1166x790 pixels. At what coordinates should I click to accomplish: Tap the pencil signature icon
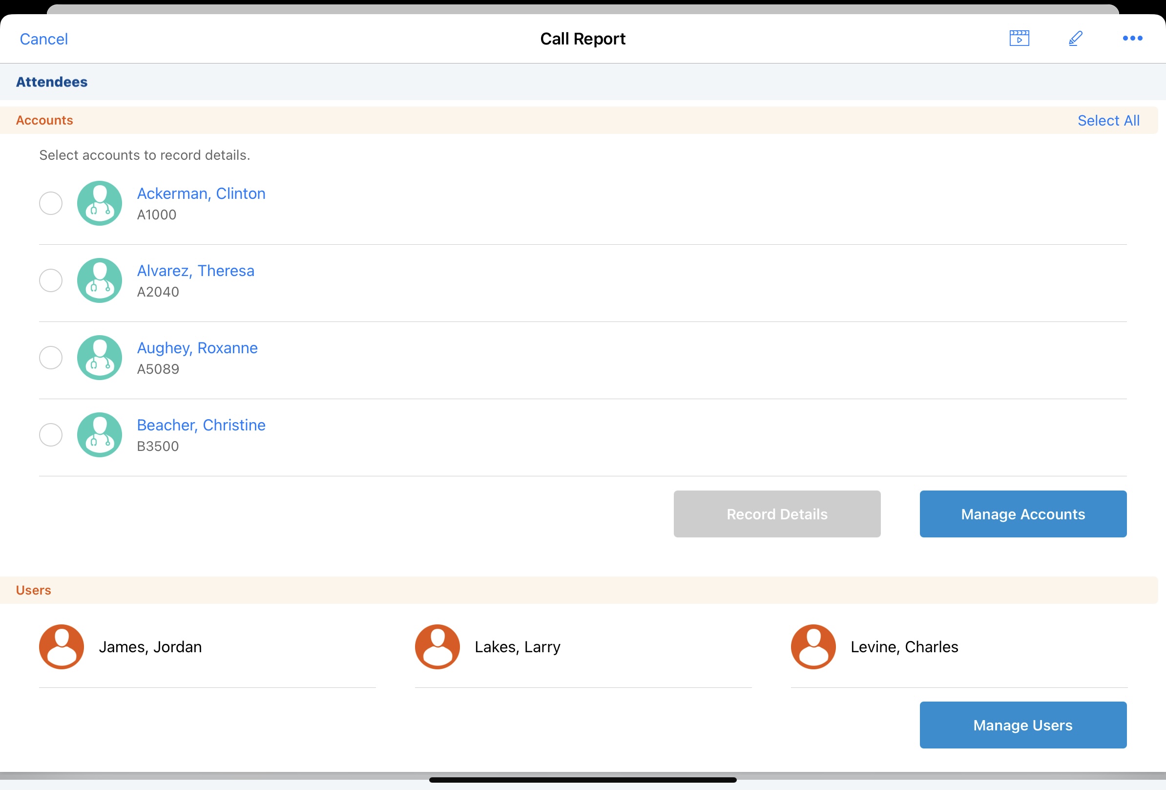pos(1075,38)
